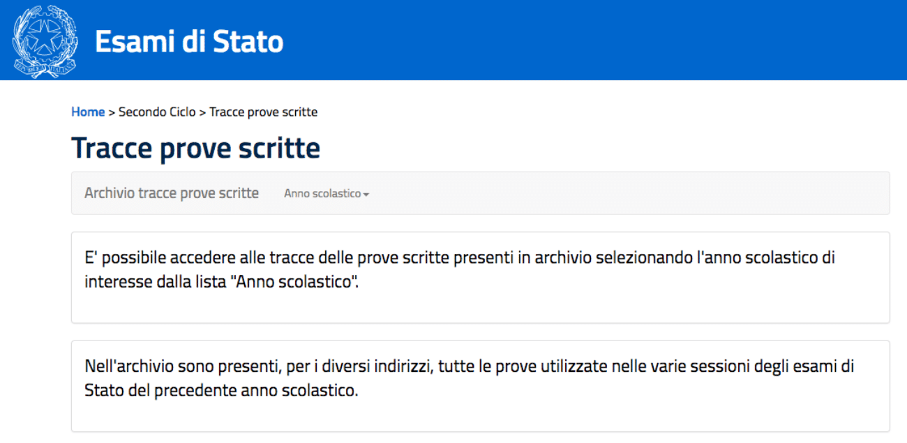Click the sentence starting "E' possibile accedere"
The width and height of the screenshot is (907, 443).
(459, 258)
